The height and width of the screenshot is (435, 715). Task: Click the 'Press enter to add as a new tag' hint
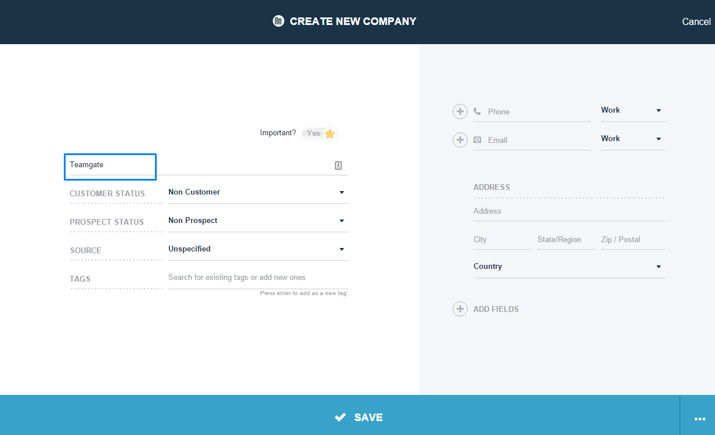[304, 293]
